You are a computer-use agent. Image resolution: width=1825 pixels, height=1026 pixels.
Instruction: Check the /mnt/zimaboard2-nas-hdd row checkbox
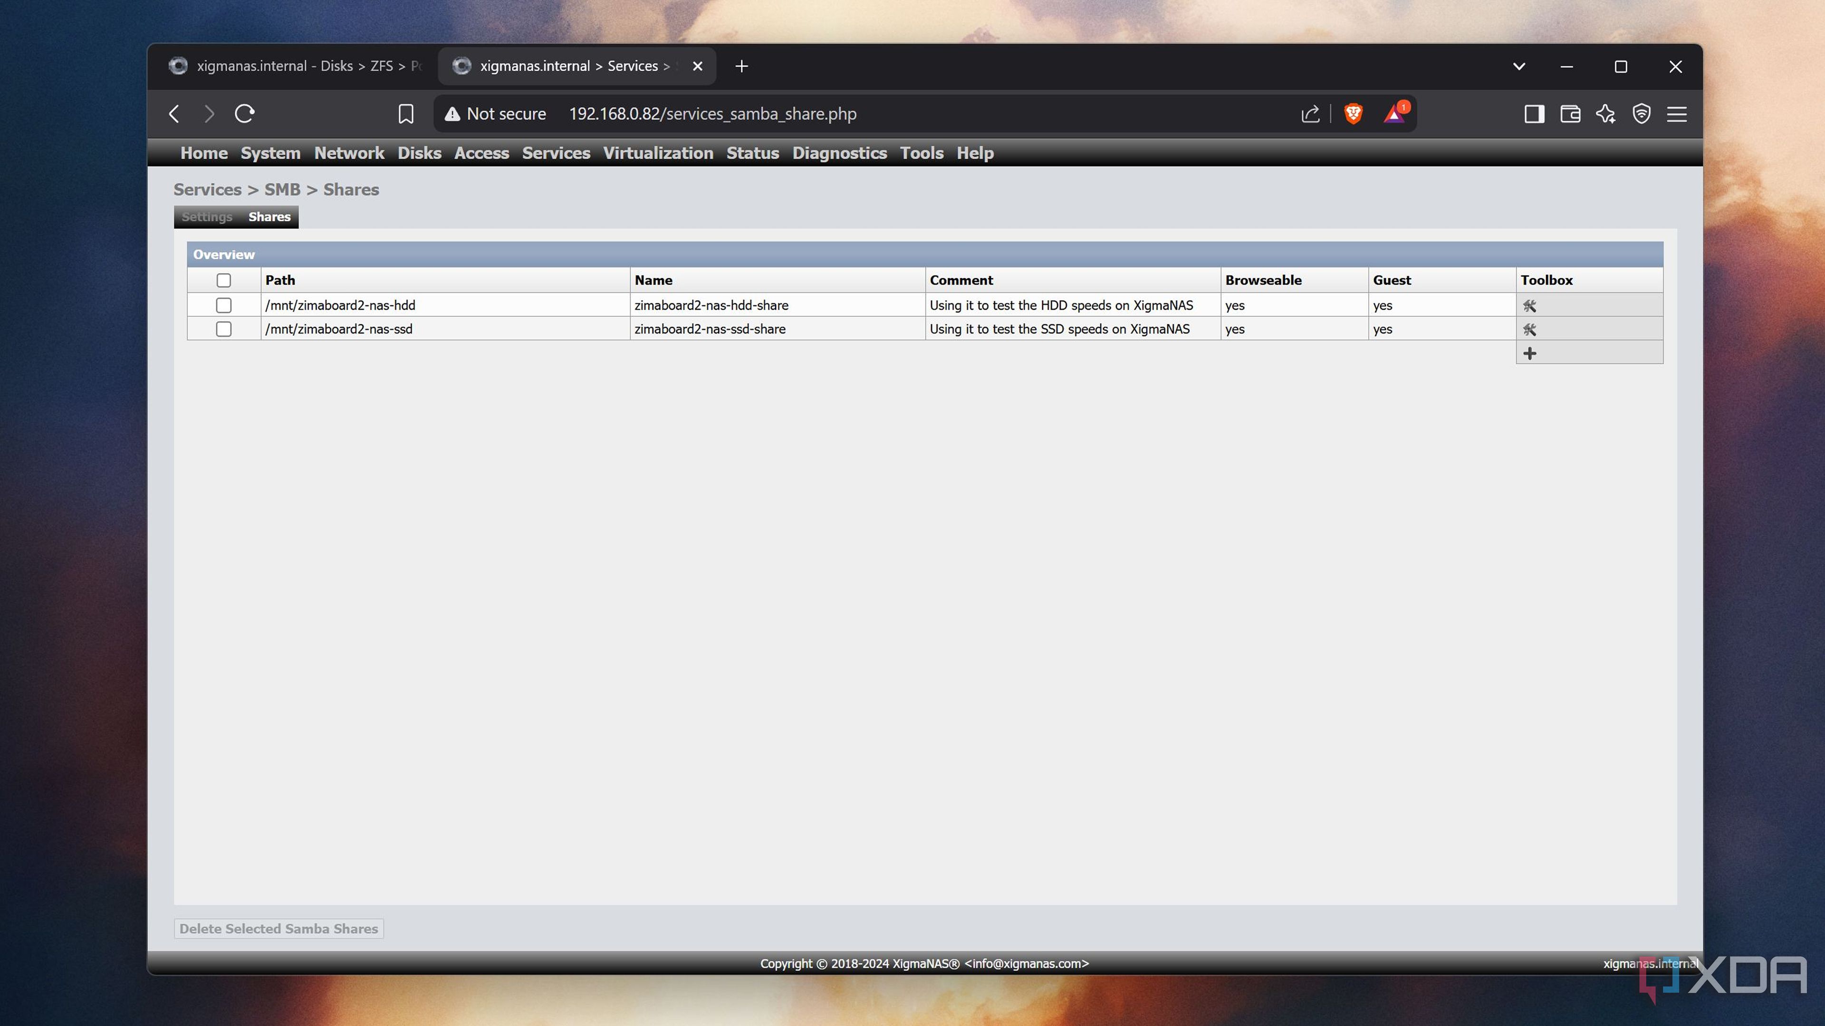[x=224, y=305]
